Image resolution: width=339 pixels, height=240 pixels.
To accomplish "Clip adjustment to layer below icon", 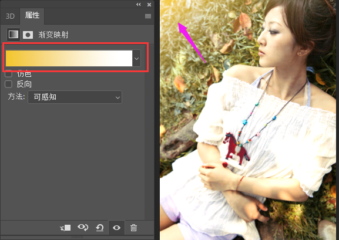I will [x=65, y=228].
